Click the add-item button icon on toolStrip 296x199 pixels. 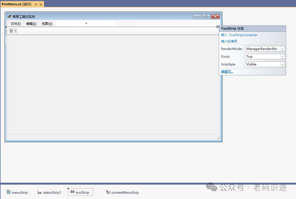pos(11,31)
